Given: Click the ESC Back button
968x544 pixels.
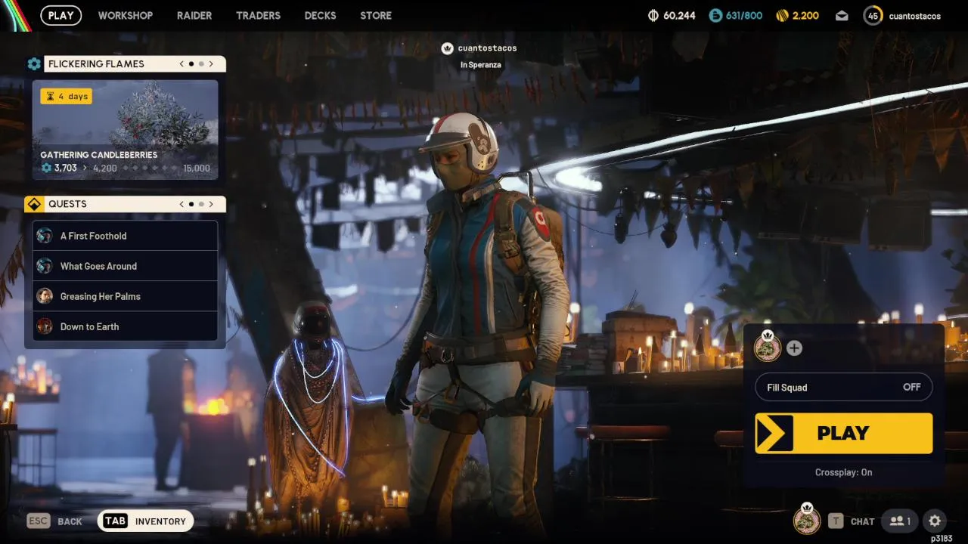Looking at the screenshot, I should click(54, 521).
